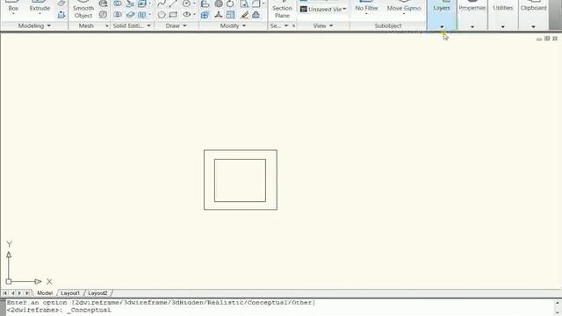The image size is (562, 316).
Task: Click the Section panel dialog launcher arrow
Action: [293, 25]
